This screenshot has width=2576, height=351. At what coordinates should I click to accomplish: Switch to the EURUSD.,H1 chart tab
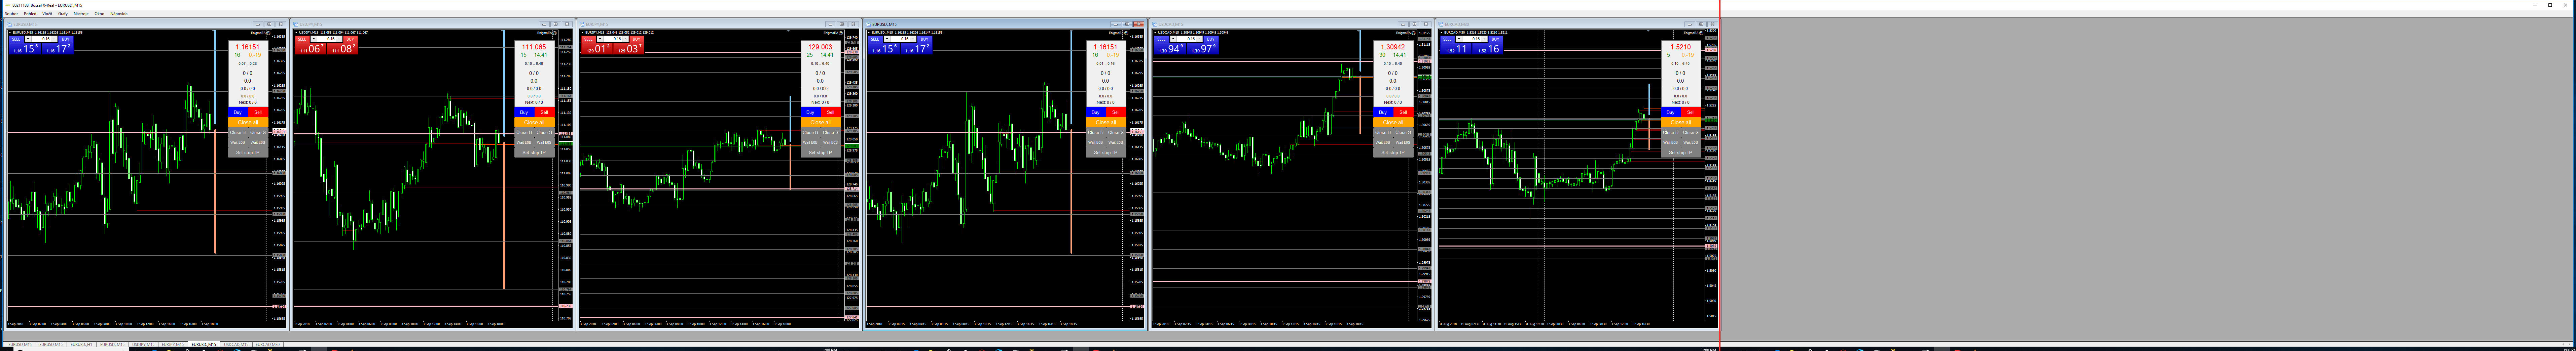(81, 344)
